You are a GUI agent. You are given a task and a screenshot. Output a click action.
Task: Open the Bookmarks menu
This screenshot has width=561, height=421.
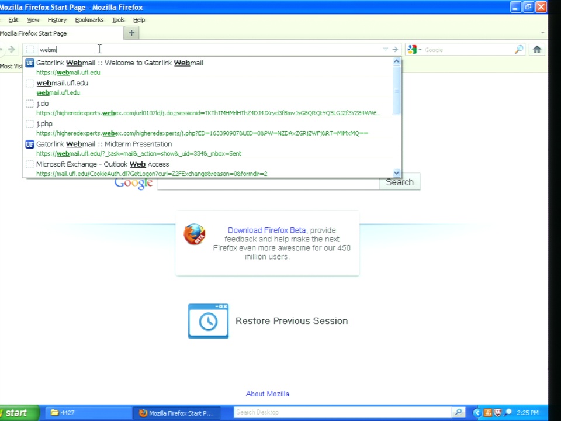pos(89,20)
